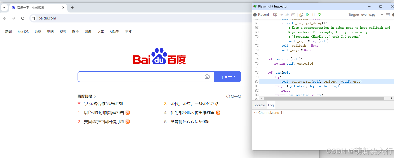
Task: Click the Clear icon in Inspector toolbar
Action: click(x=388, y=15)
